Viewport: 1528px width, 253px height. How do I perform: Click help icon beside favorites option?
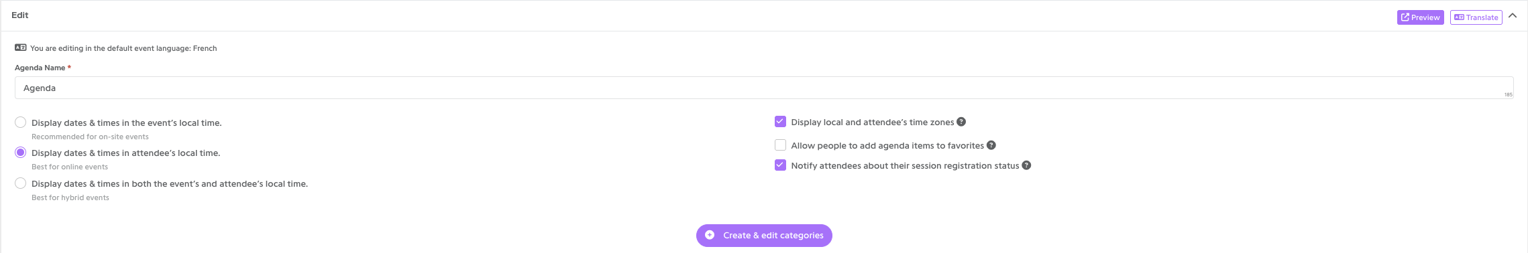tap(991, 145)
